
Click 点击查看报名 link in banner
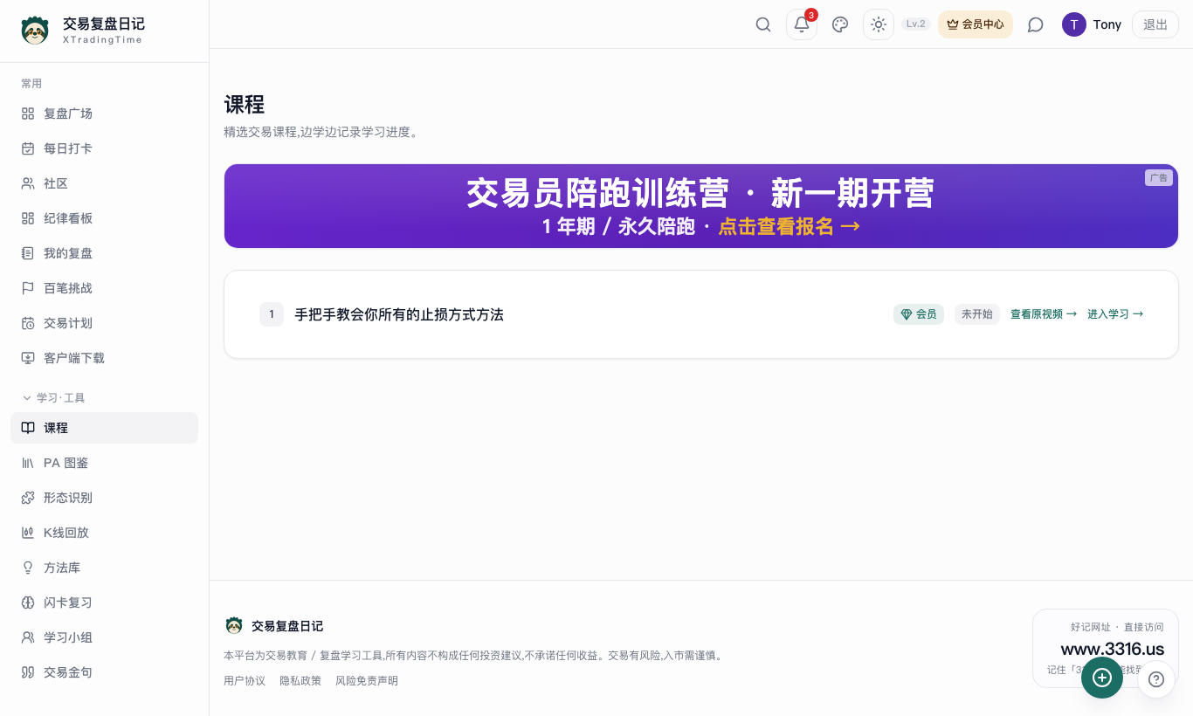pos(789,226)
